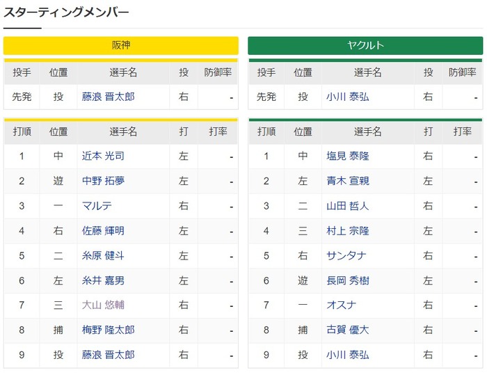The image size is (487, 375).
Task: Open the 青木 宣親 player profile
Action: (x=348, y=180)
